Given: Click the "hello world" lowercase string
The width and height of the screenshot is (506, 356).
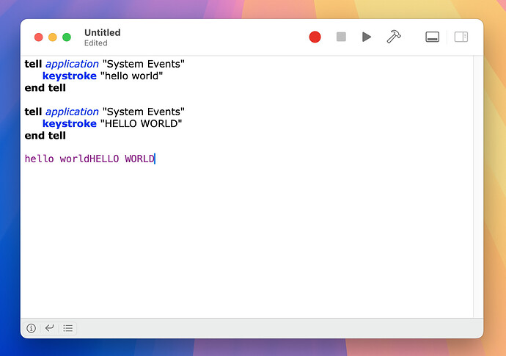Looking at the screenshot, I should click(x=132, y=76).
